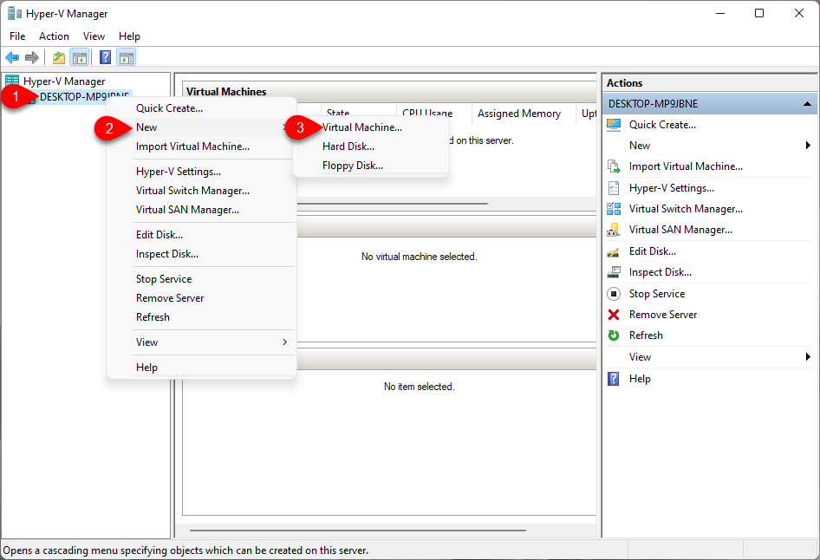Click Help icon in Actions pane
The height and width of the screenshot is (560, 820).
pos(614,379)
